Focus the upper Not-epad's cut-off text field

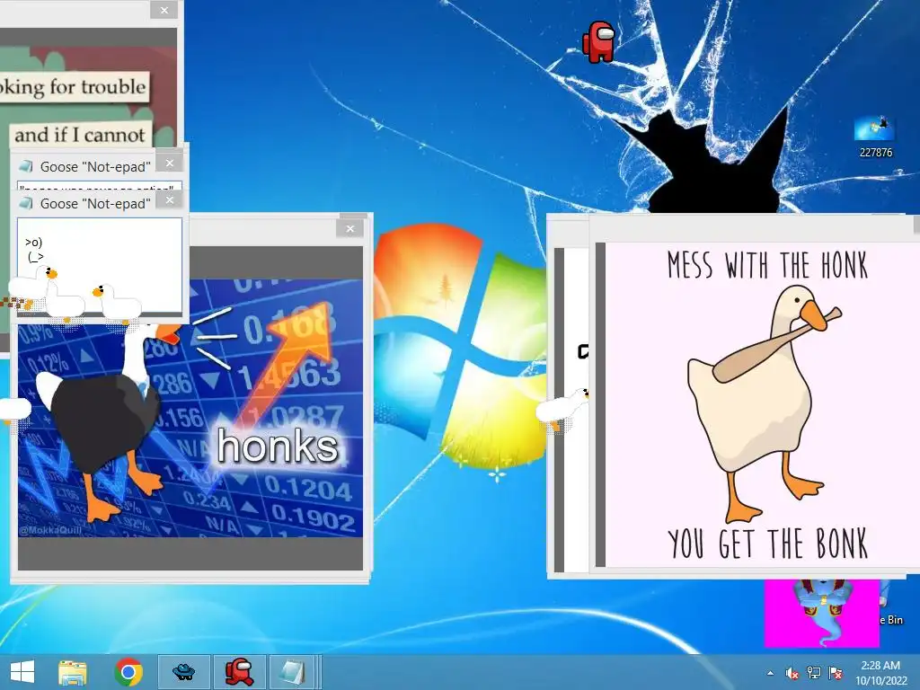(100, 185)
